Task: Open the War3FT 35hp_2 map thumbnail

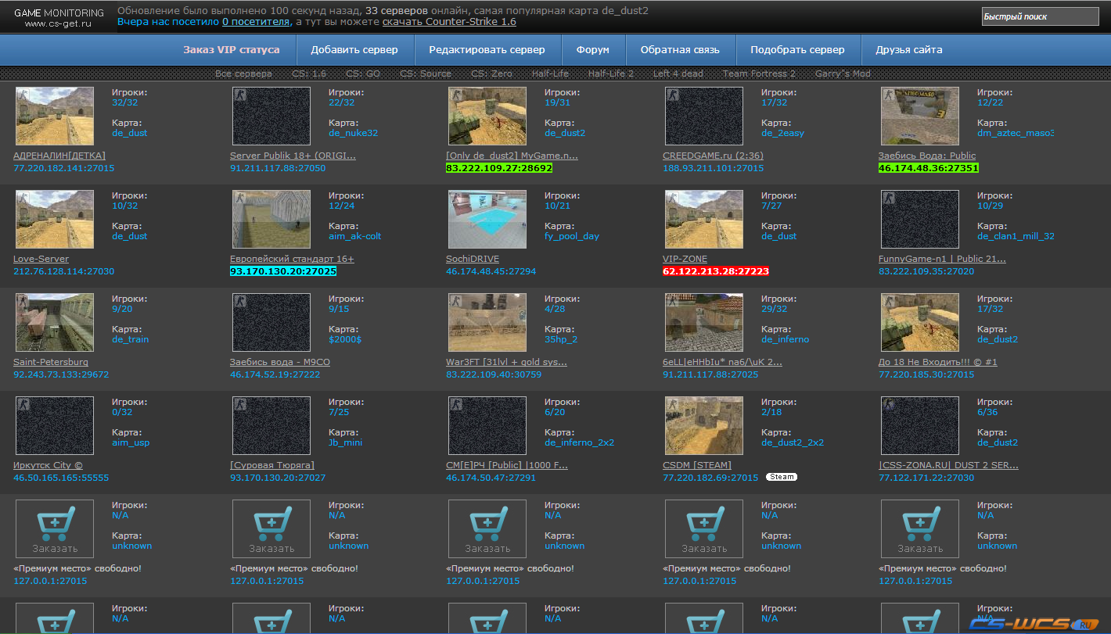Action: pos(487,322)
